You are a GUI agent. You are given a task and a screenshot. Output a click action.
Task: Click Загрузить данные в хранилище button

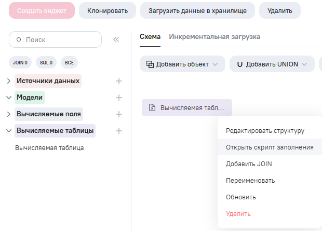pos(198,10)
